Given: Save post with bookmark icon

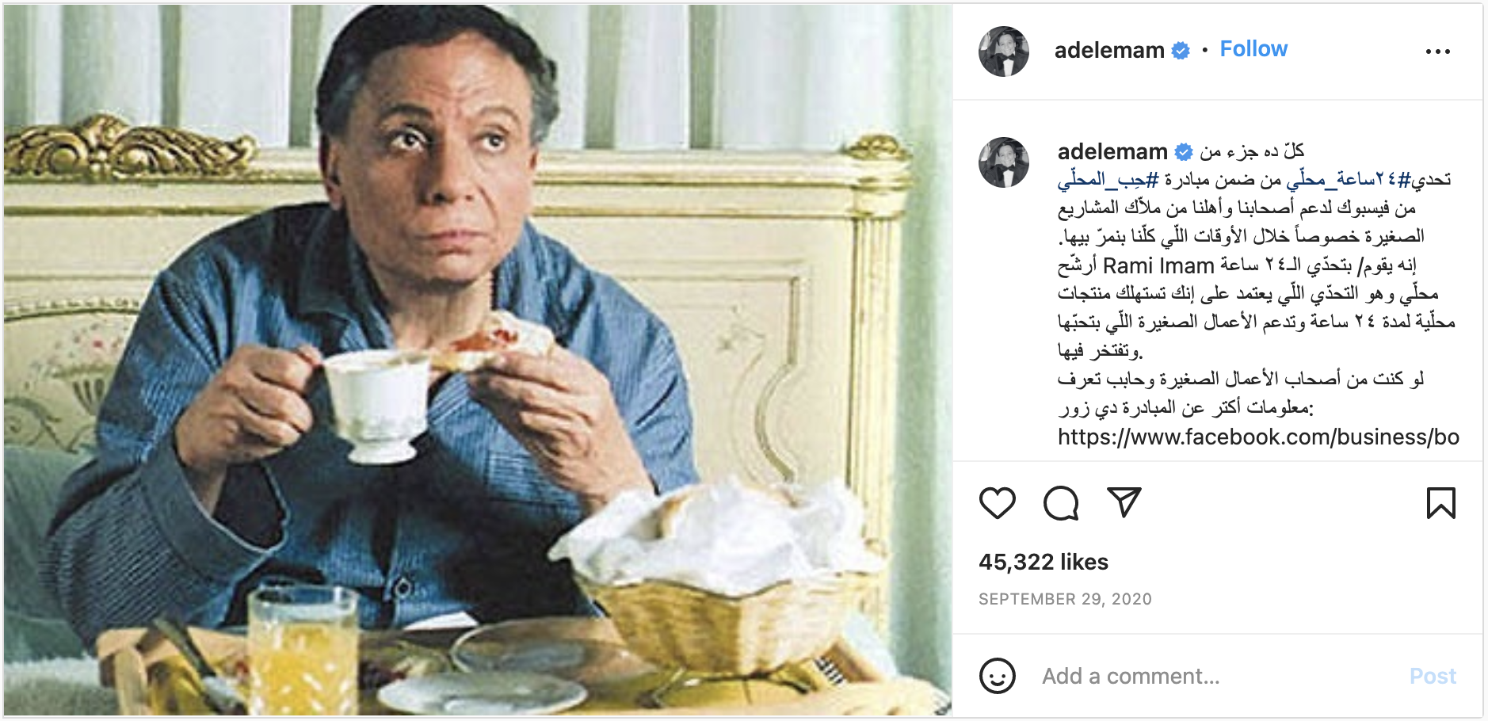Looking at the screenshot, I should tap(1440, 503).
